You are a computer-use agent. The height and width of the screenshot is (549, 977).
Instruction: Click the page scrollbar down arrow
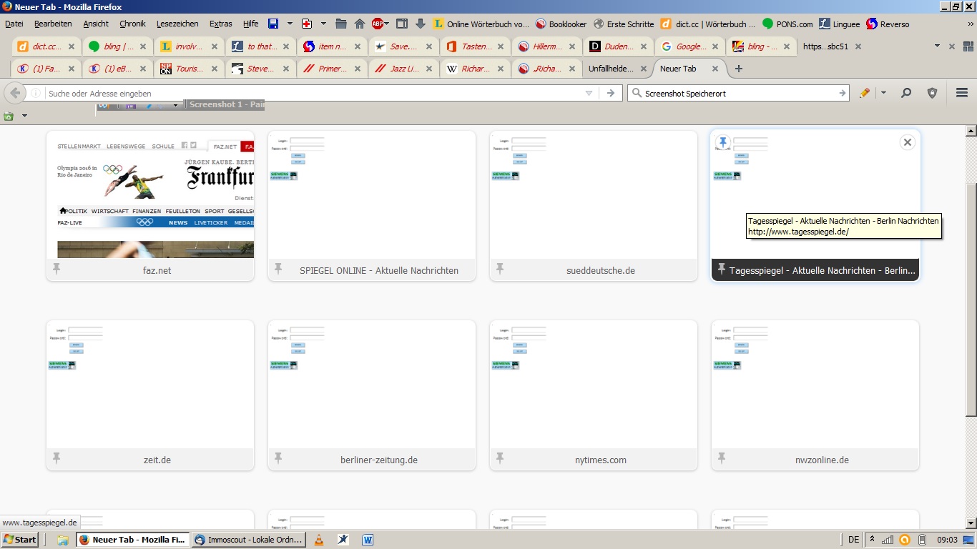[971, 523]
